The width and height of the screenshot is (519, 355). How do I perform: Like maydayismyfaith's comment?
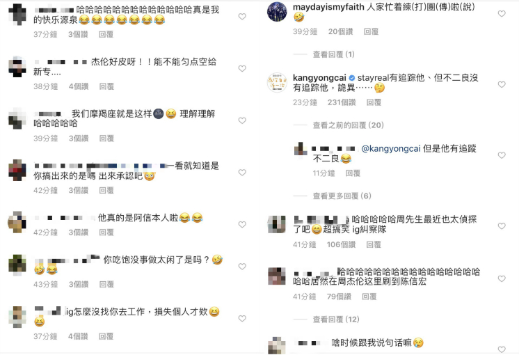[502, 14]
